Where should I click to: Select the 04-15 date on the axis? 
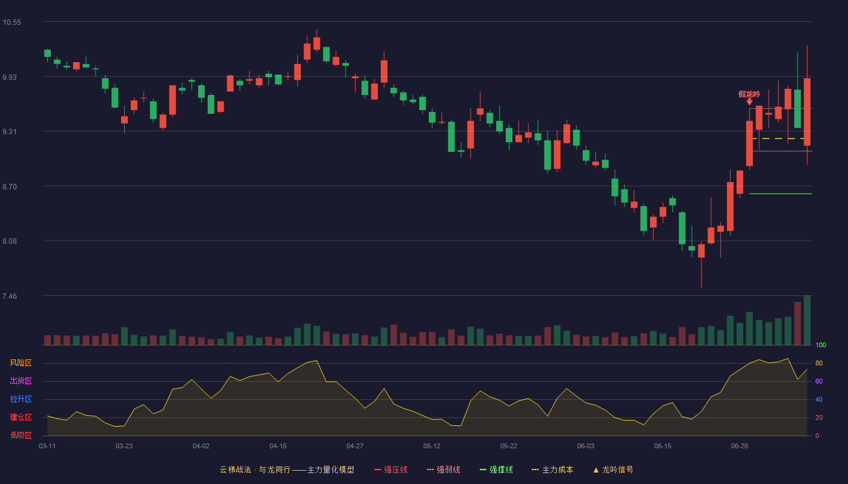click(278, 446)
